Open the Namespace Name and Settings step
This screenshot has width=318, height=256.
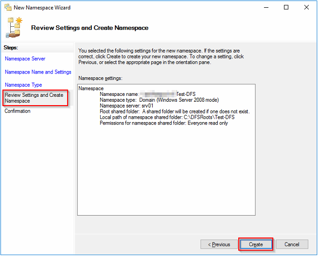[x=38, y=72]
